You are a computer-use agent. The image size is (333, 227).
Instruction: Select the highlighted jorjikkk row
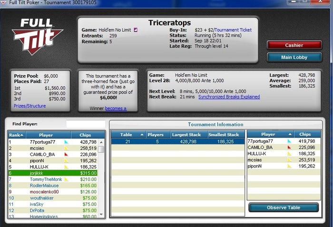pos(53,173)
